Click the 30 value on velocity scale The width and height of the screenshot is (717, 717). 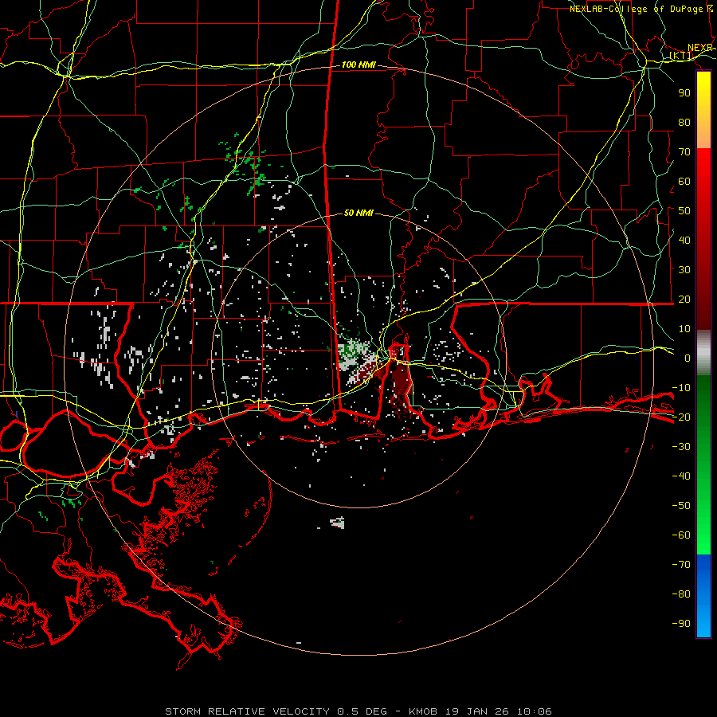684,270
